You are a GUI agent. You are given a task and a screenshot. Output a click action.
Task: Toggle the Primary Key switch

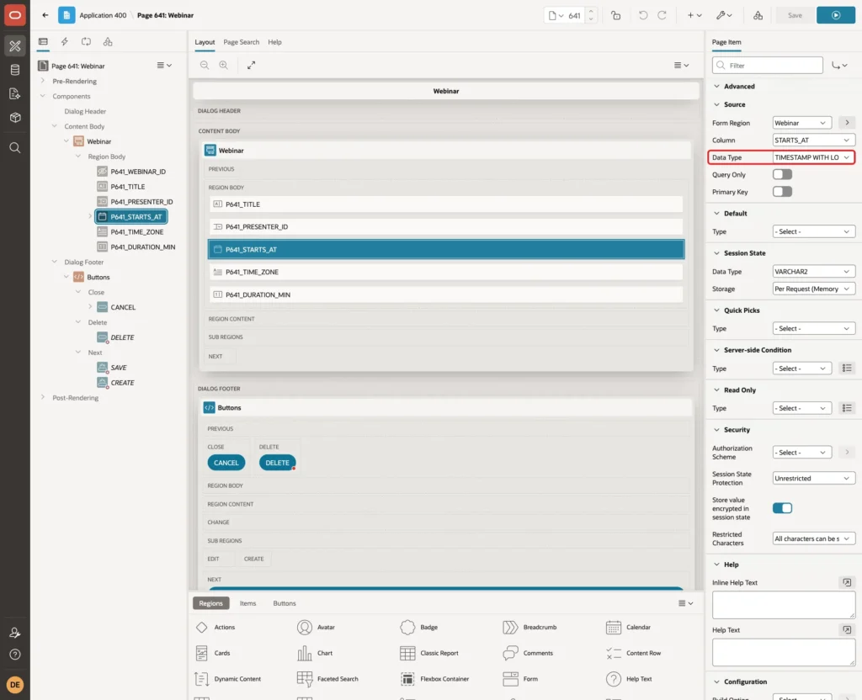click(x=782, y=192)
